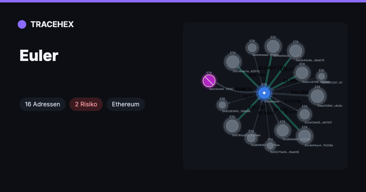Screen dimensions: 366x192
Task: Select node 0x50275e0b...3be836
Action: (270, 146)
